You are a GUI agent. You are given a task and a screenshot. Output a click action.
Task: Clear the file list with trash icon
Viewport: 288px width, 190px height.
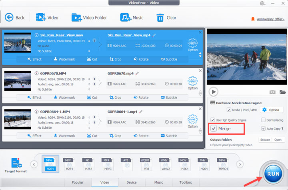click(160, 18)
